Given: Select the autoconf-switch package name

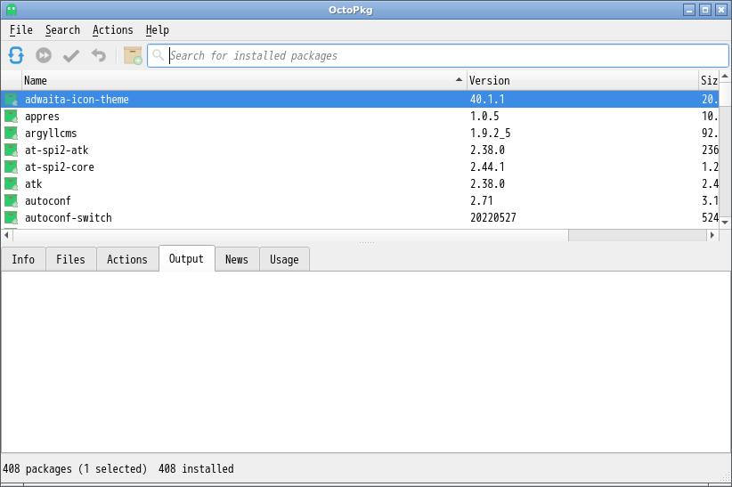Looking at the screenshot, I should point(69,217).
